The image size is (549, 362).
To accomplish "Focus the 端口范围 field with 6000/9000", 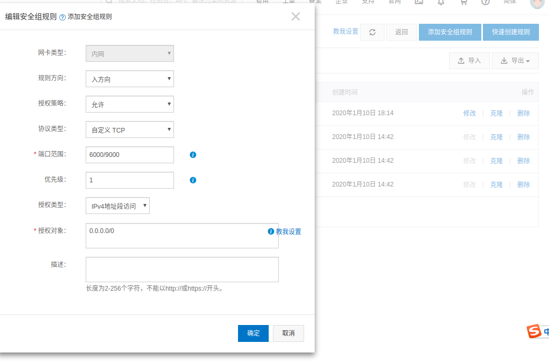I will pyautogui.click(x=130, y=155).
